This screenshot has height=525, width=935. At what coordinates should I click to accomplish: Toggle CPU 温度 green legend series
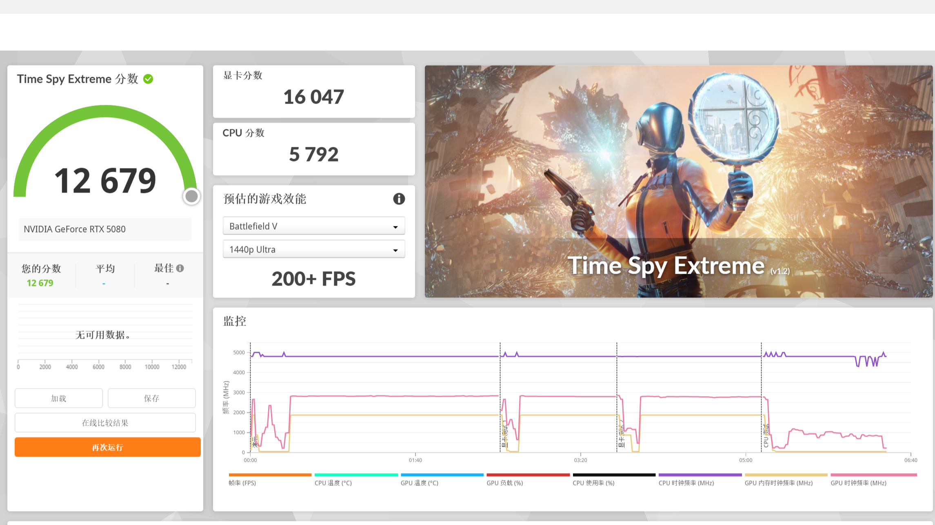coord(333,483)
